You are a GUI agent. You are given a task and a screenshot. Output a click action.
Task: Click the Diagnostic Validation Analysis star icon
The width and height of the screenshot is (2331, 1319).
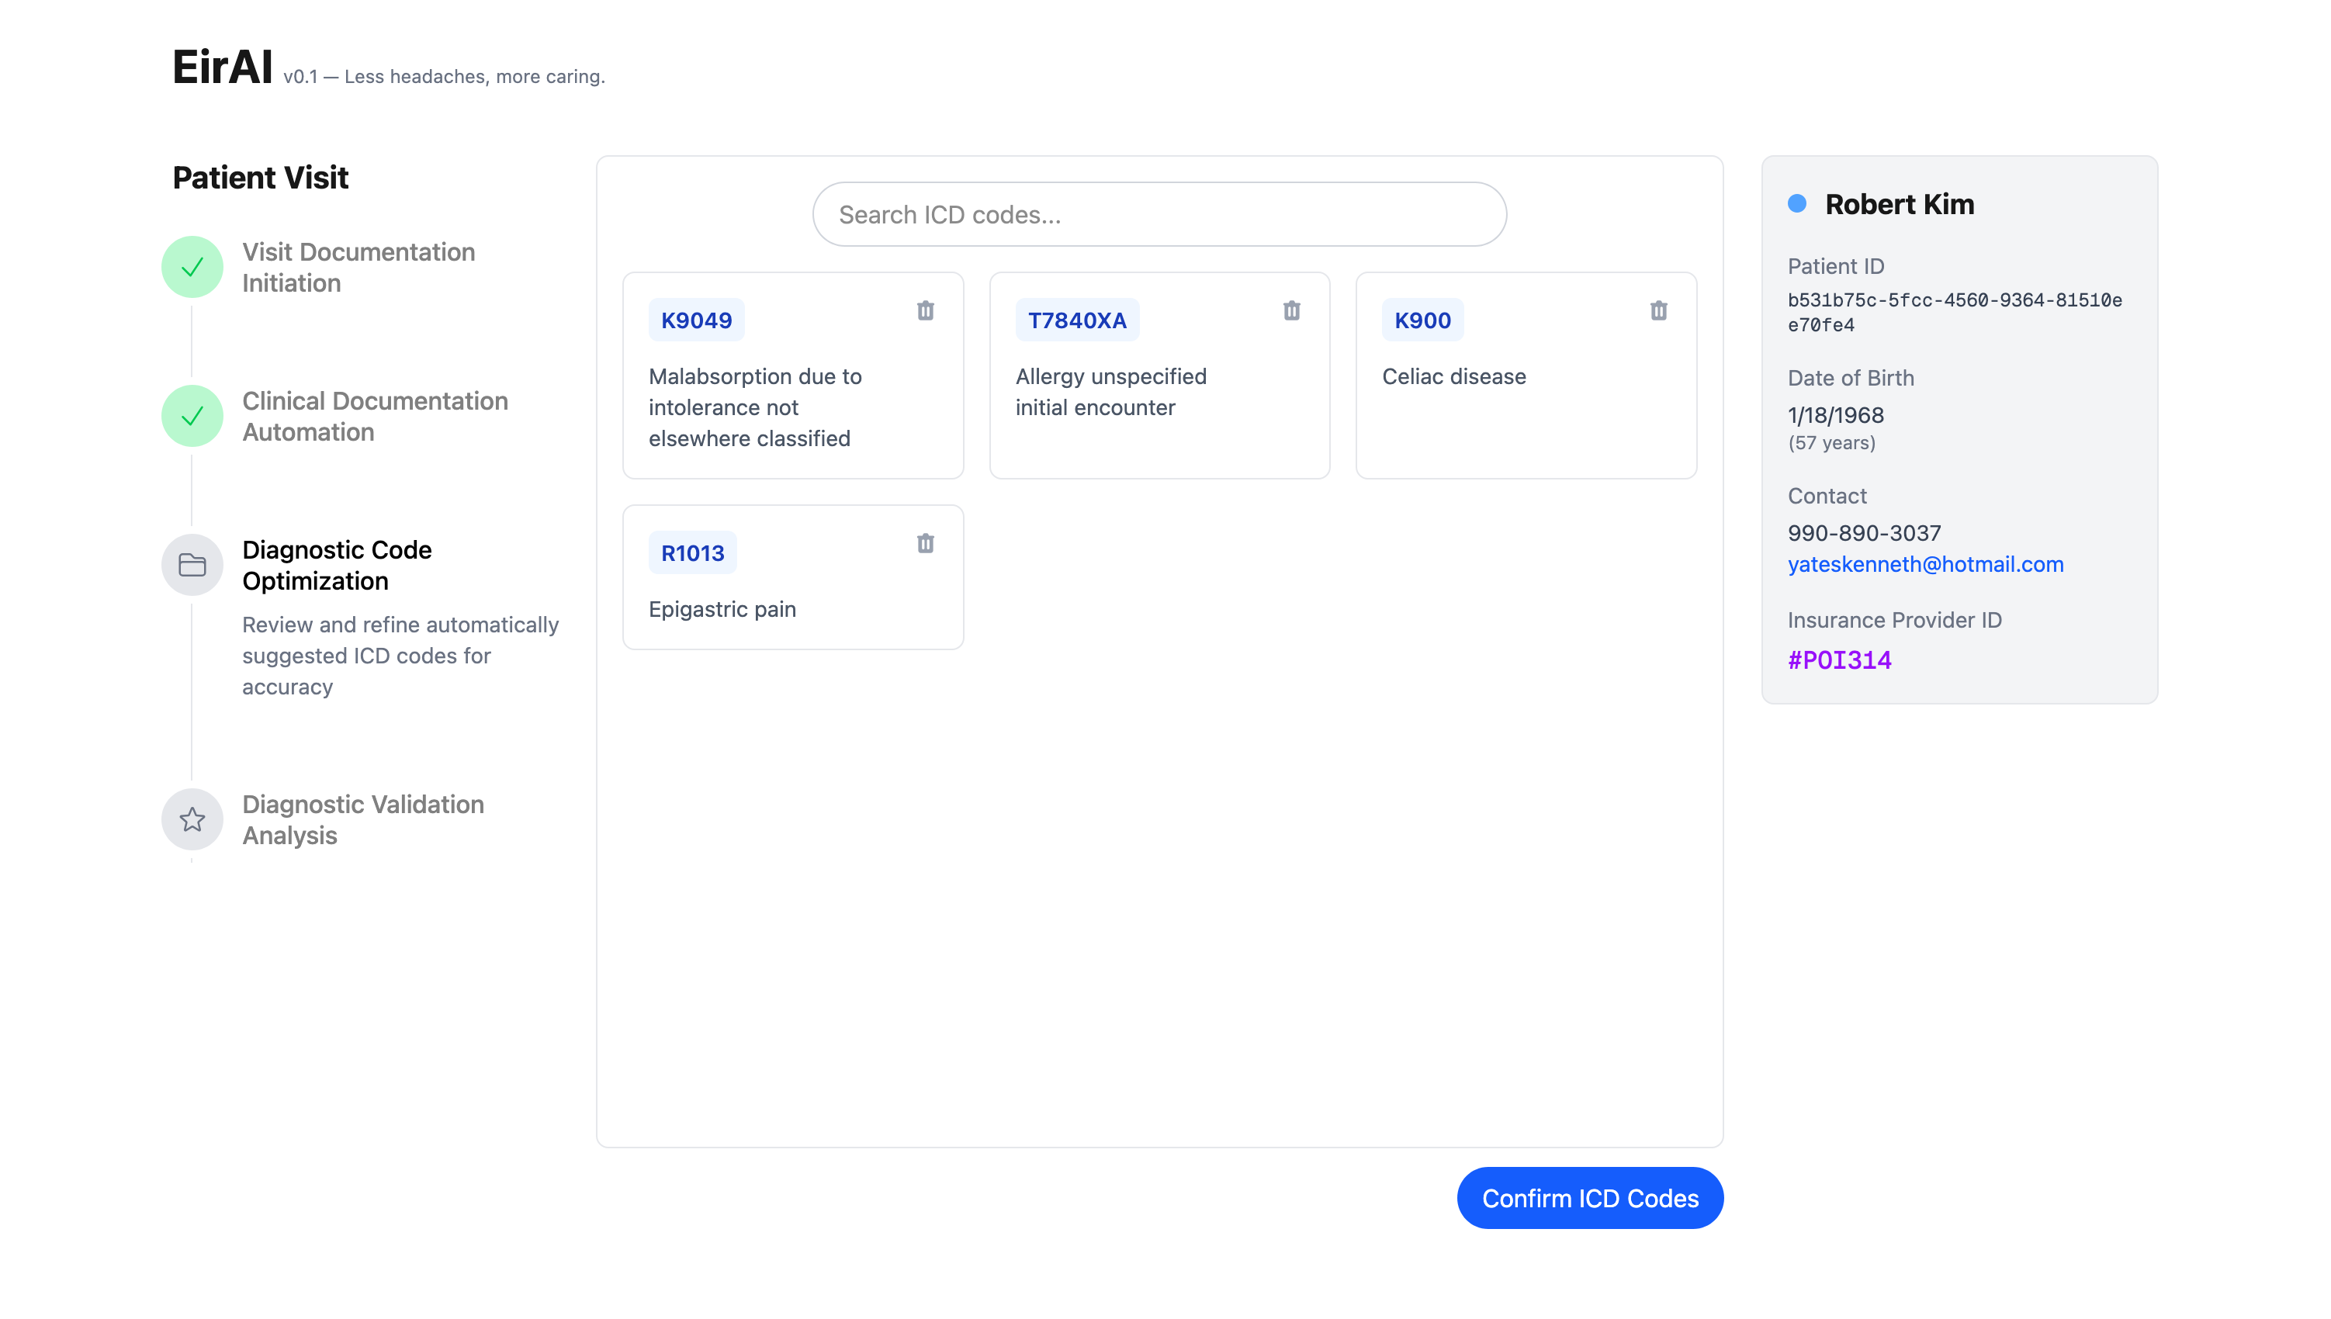[x=192, y=820]
